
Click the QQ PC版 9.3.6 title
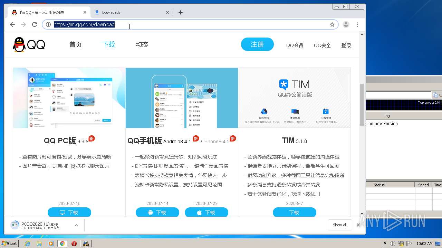(66, 141)
